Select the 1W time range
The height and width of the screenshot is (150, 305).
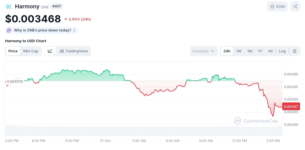(x=239, y=51)
